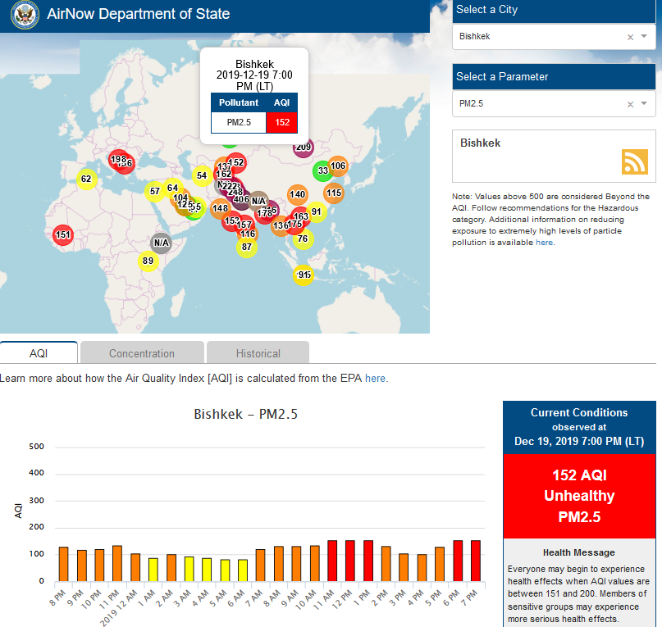Clear the Bishkek city selection with the x
Viewport: 662px width, 627px height.
(630, 37)
